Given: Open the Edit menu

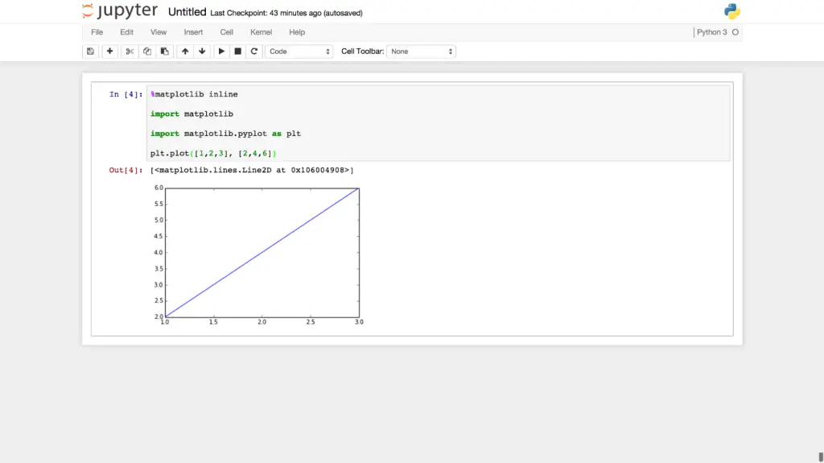Looking at the screenshot, I should pos(126,32).
